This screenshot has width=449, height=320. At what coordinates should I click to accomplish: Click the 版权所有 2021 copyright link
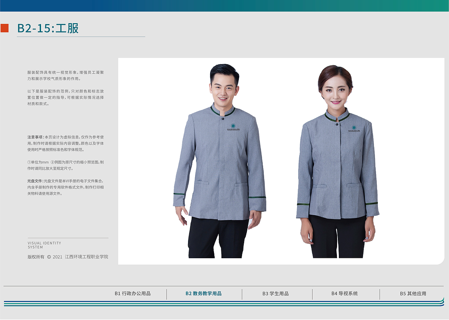pos(68,256)
